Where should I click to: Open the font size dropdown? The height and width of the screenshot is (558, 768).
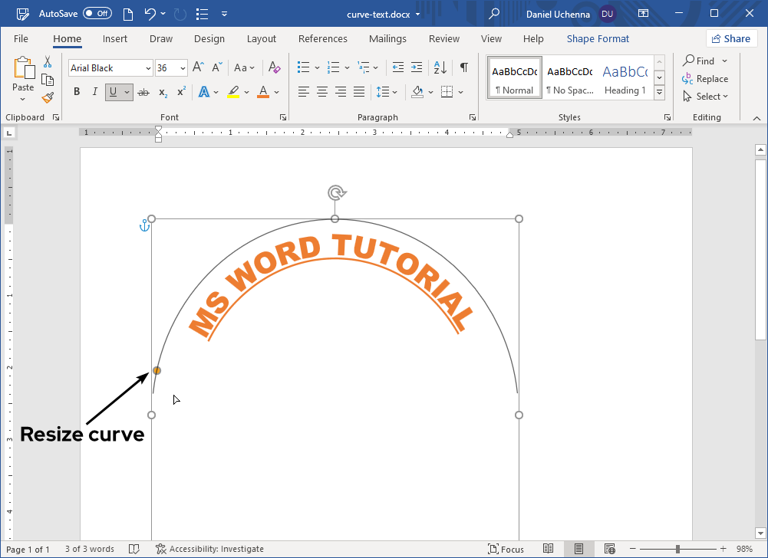point(182,67)
